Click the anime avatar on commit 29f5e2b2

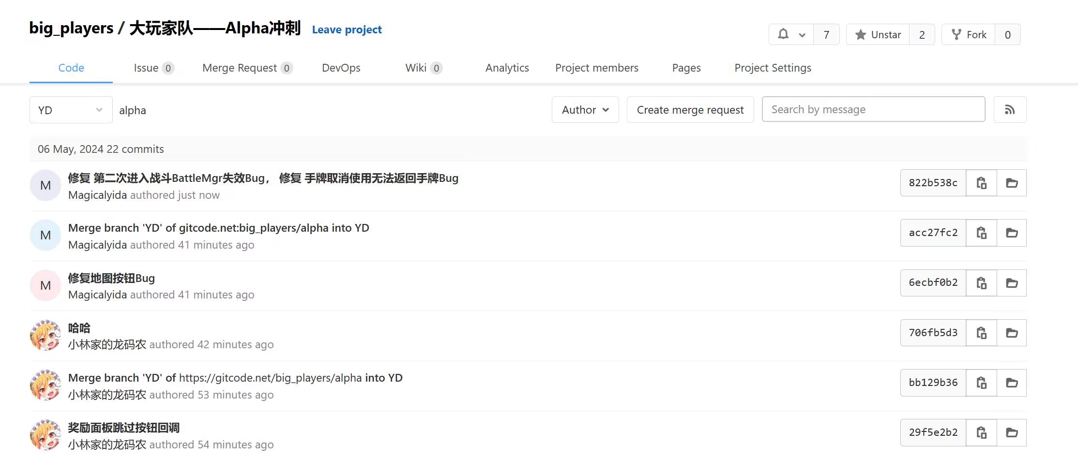(x=46, y=435)
